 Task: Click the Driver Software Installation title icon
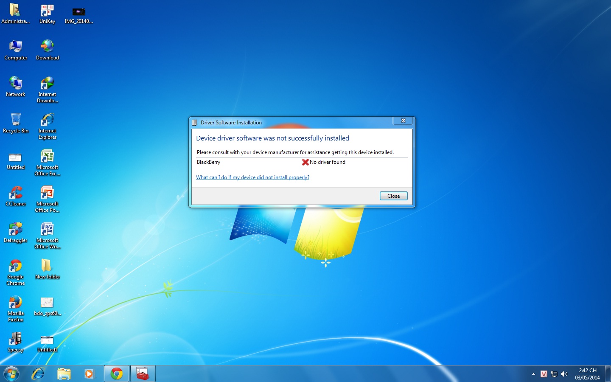pos(194,123)
